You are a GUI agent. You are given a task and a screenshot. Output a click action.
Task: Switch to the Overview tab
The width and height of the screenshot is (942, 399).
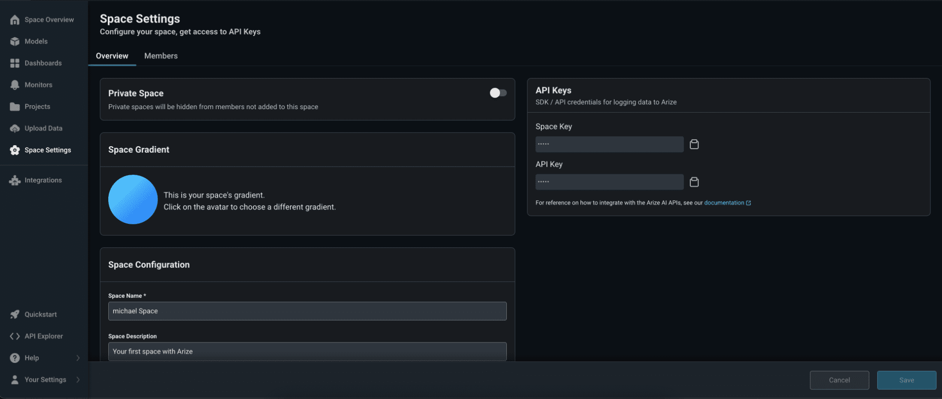click(112, 56)
